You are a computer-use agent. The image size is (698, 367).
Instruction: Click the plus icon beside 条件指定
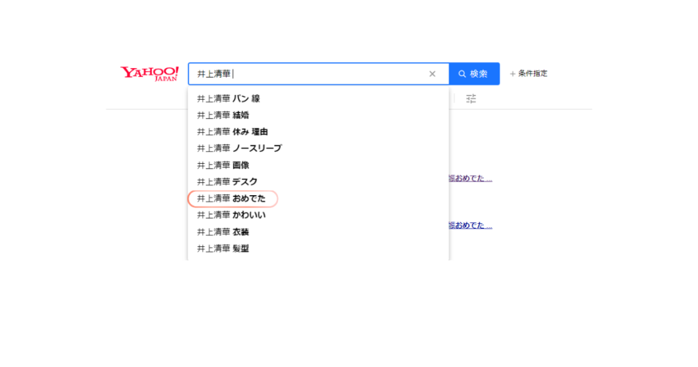tap(513, 74)
